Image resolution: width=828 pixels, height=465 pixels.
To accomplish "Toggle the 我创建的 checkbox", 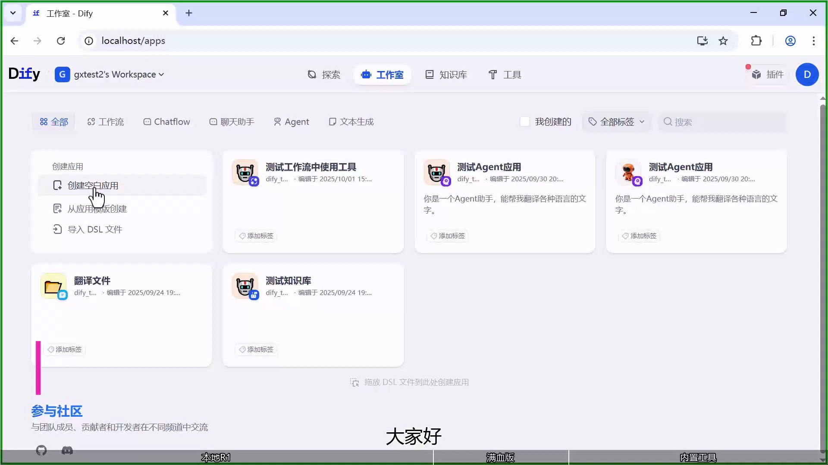I will (x=525, y=122).
